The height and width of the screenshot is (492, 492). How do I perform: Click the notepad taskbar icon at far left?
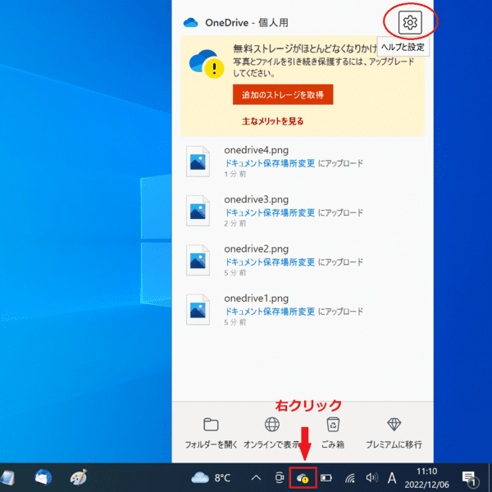(x=7, y=478)
